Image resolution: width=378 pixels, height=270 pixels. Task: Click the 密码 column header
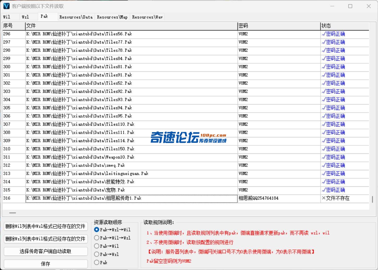[x=279, y=26]
